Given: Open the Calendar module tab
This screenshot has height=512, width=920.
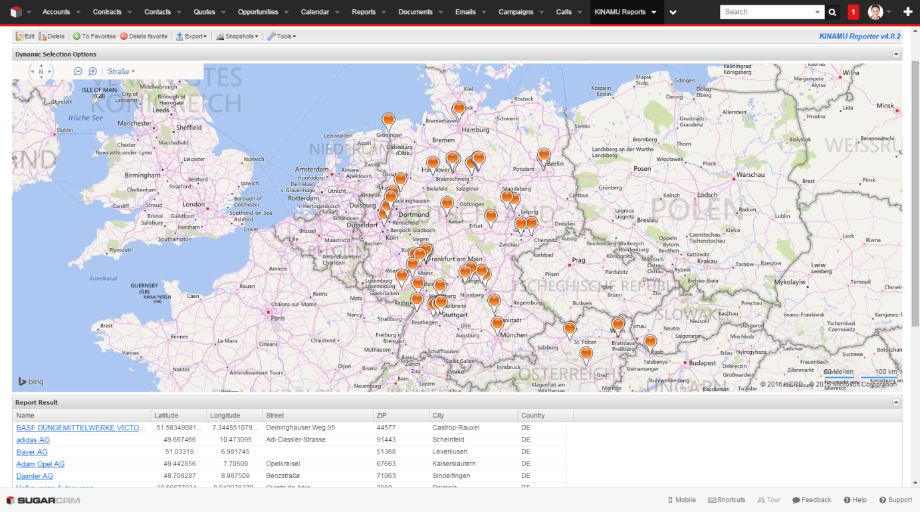Looking at the screenshot, I should (x=314, y=12).
